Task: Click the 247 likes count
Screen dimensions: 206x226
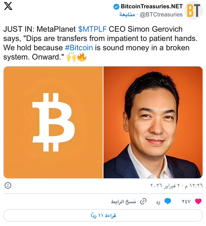Action: coord(186,202)
